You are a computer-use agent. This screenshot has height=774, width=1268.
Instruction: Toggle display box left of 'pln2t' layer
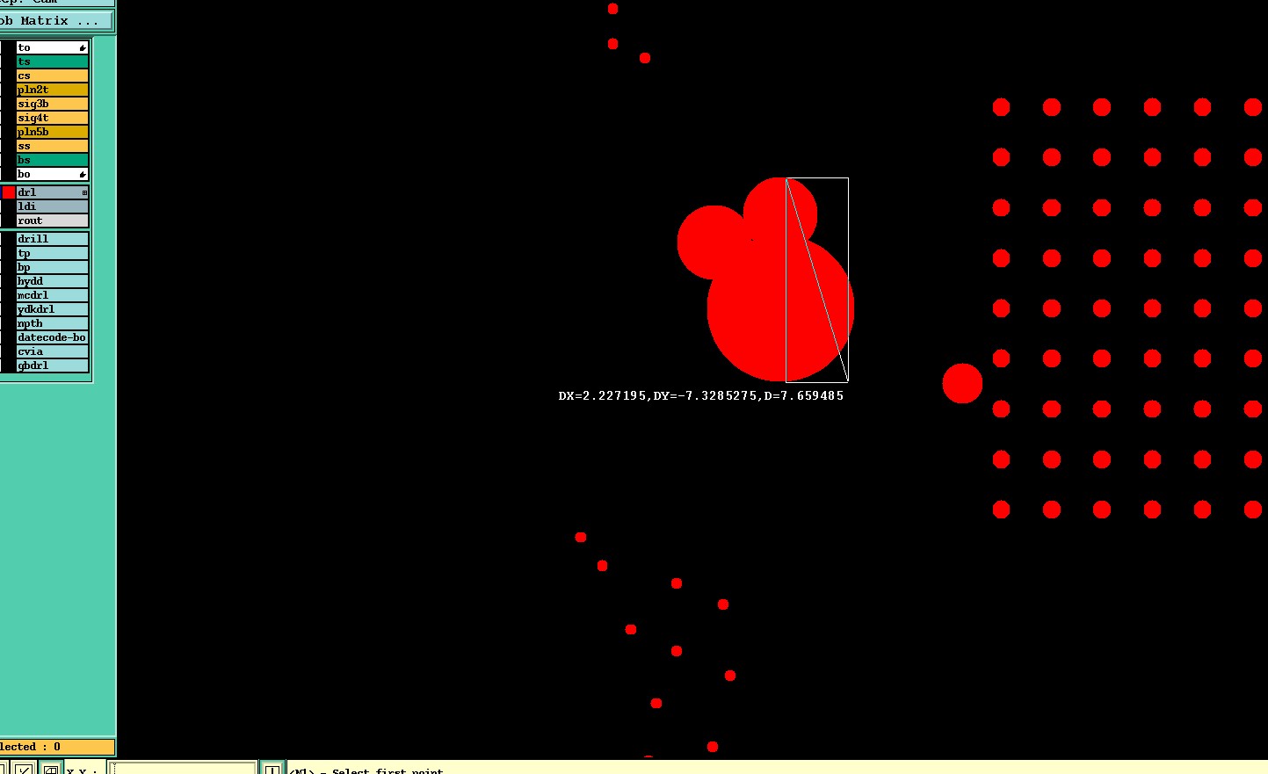(x=9, y=90)
